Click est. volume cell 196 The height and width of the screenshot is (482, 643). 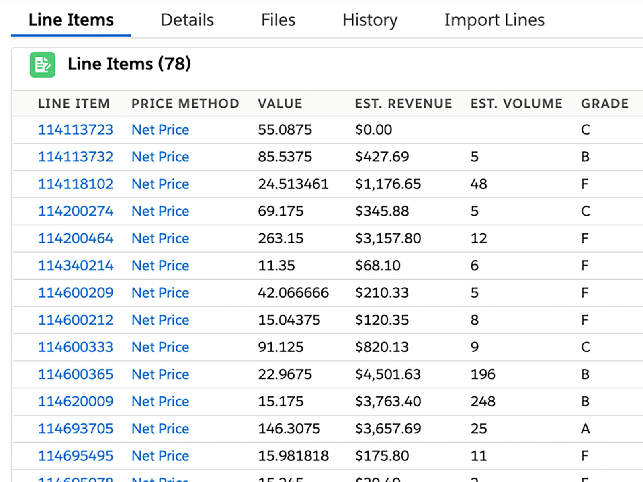(x=483, y=374)
